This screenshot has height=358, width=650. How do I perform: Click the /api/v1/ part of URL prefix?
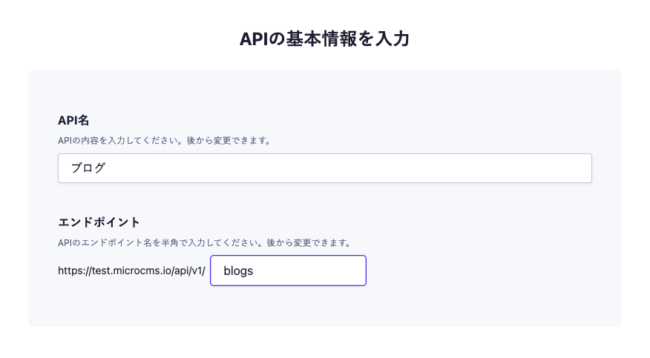coord(186,271)
